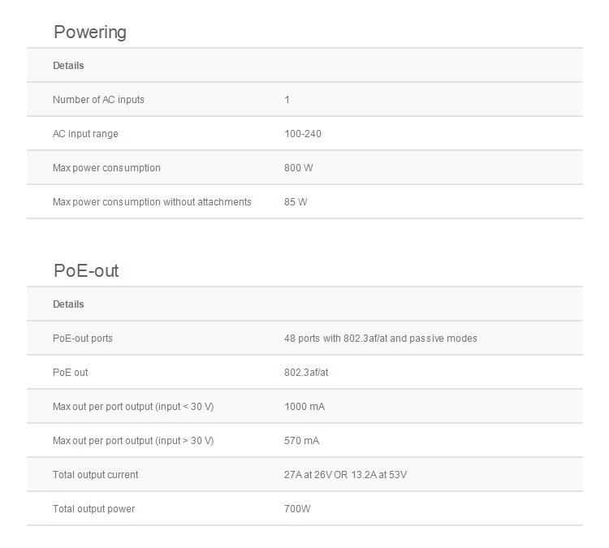Click the 700W total output power value

click(297, 509)
